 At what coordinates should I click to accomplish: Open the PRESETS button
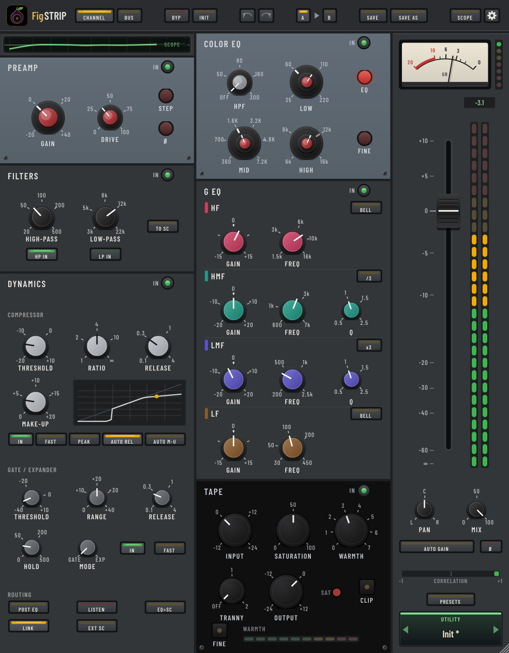click(451, 600)
